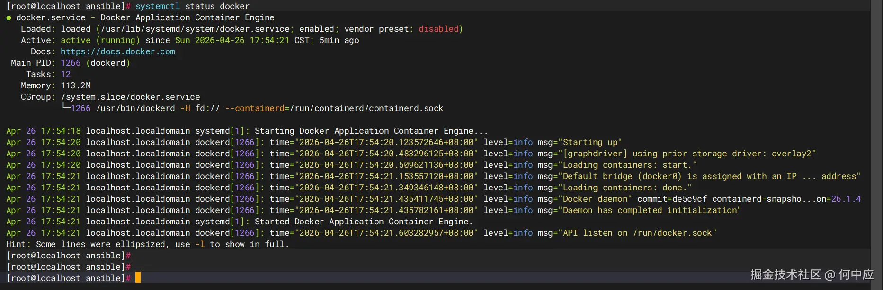Click the Tasks count value 12
This screenshot has height=290, width=883.
pos(65,74)
